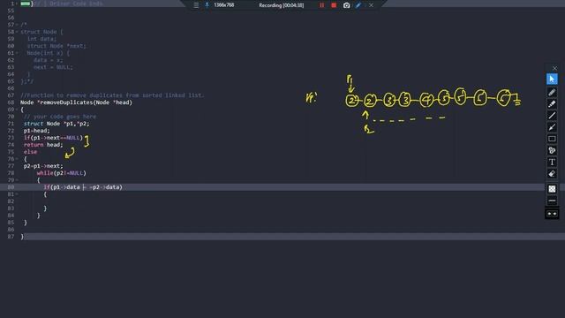Viewport: 565px width, 318px height.
Task: Collapse struct Node fold at line 58
Action: [x=17, y=32]
